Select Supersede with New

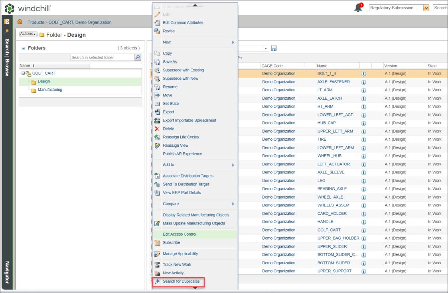tap(180, 79)
